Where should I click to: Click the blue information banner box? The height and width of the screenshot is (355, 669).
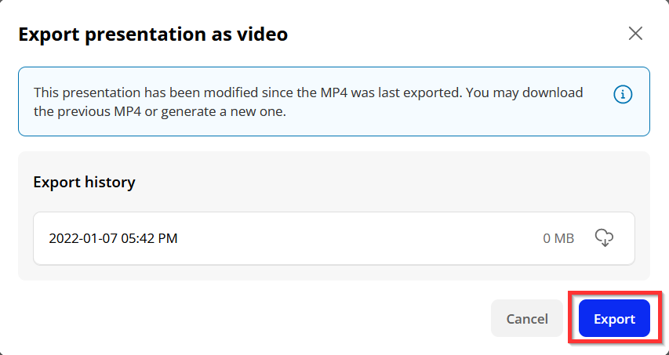(334, 101)
